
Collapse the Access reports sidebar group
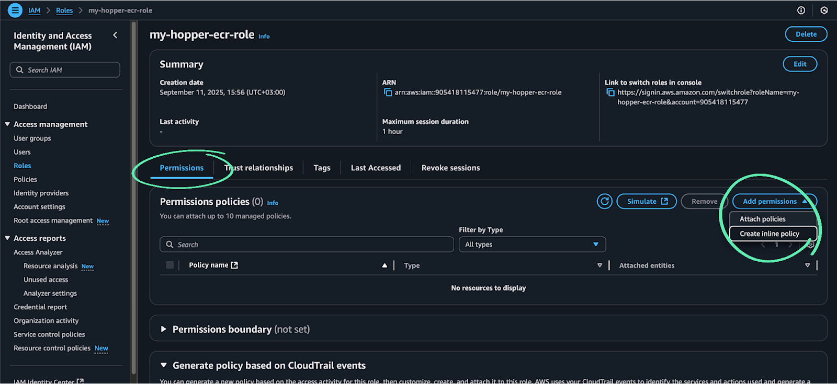[x=7, y=238]
